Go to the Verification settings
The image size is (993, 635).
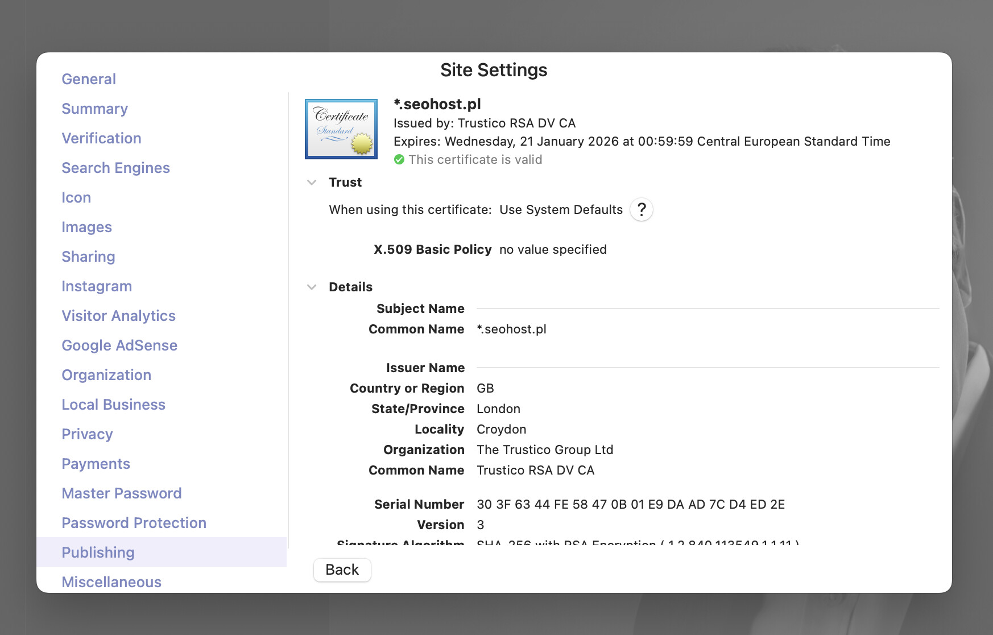(102, 138)
